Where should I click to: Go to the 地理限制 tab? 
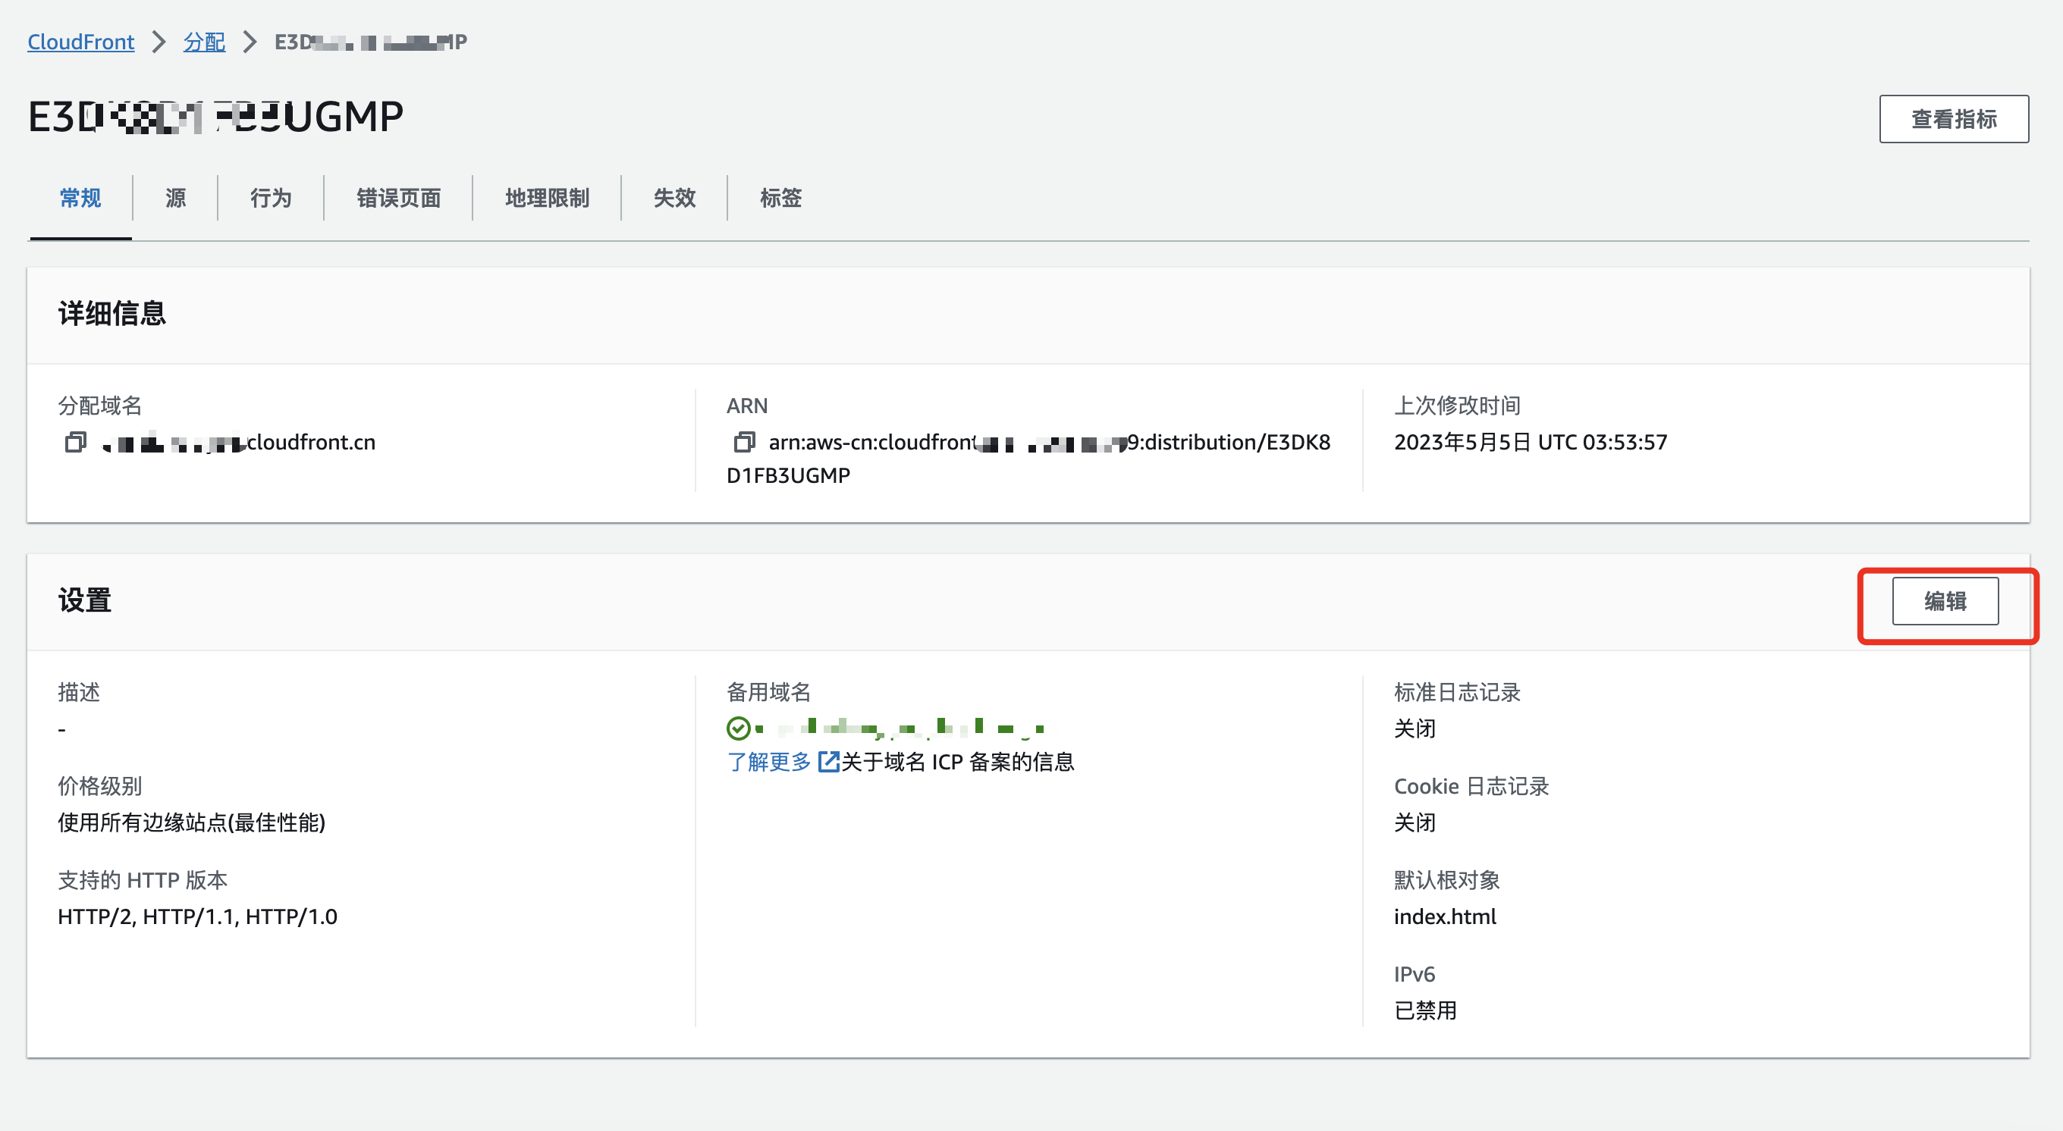coord(547,198)
